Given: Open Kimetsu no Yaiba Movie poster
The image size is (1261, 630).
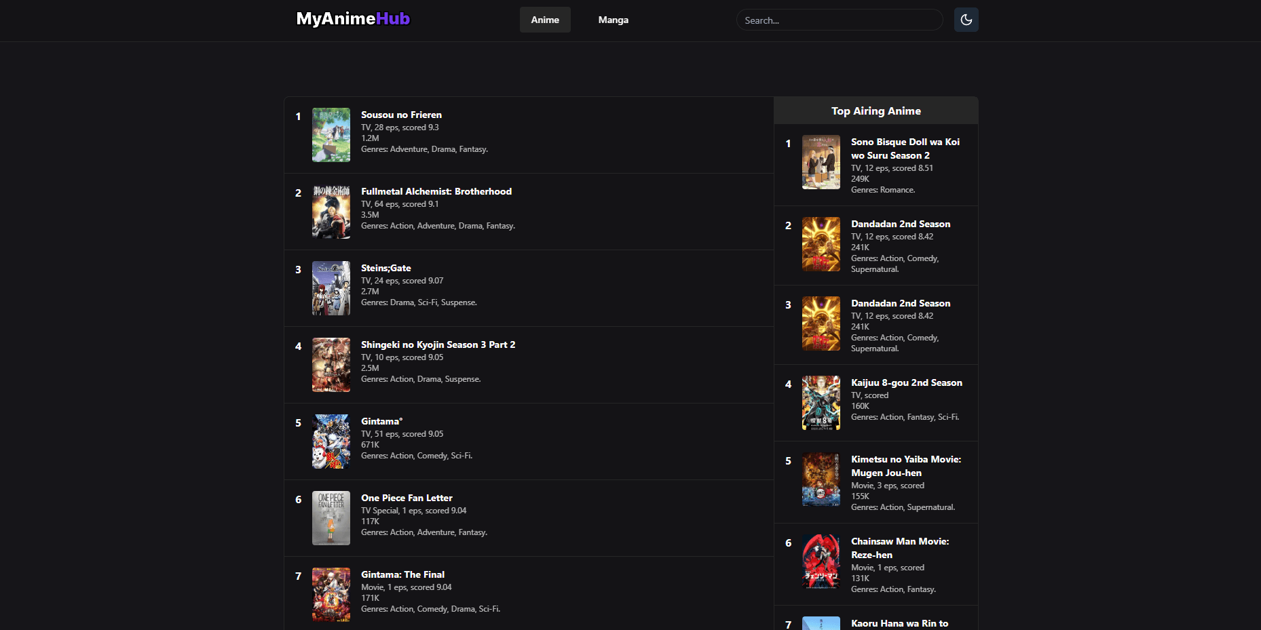Looking at the screenshot, I should click(821, 479).
